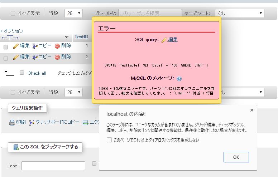Click the bookmark SQL icon
This screenshot has height=177, width=278.
(x=16, y=147)
